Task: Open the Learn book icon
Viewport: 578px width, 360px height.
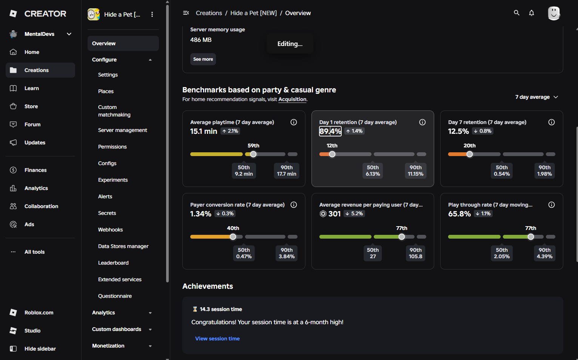Action: pos(13,88)
